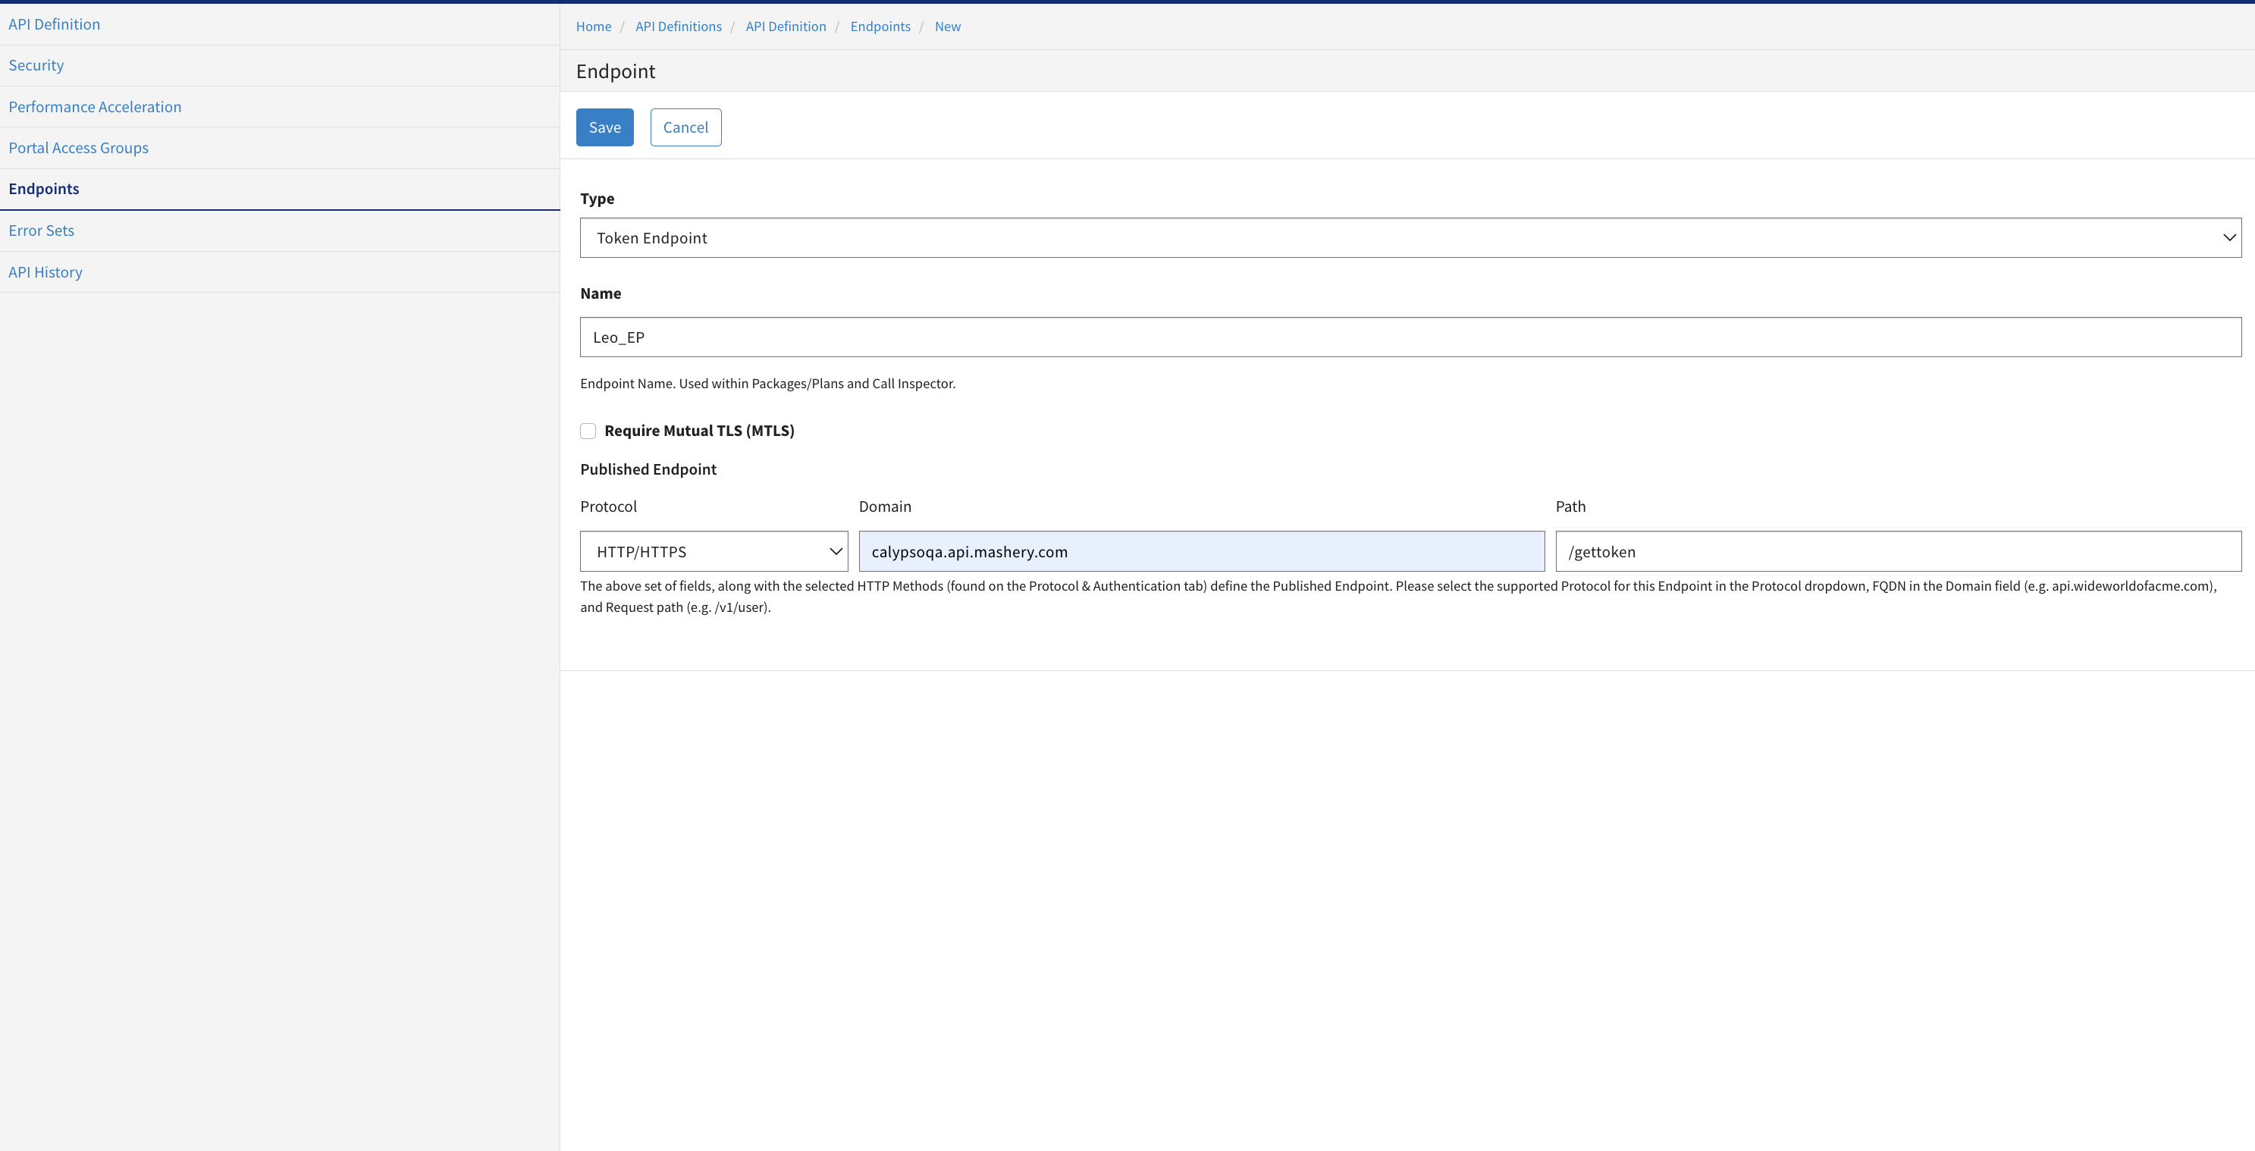Focus the Domain input field
This screenshot has height=1151, width=2255.
tap(1201, 551)
